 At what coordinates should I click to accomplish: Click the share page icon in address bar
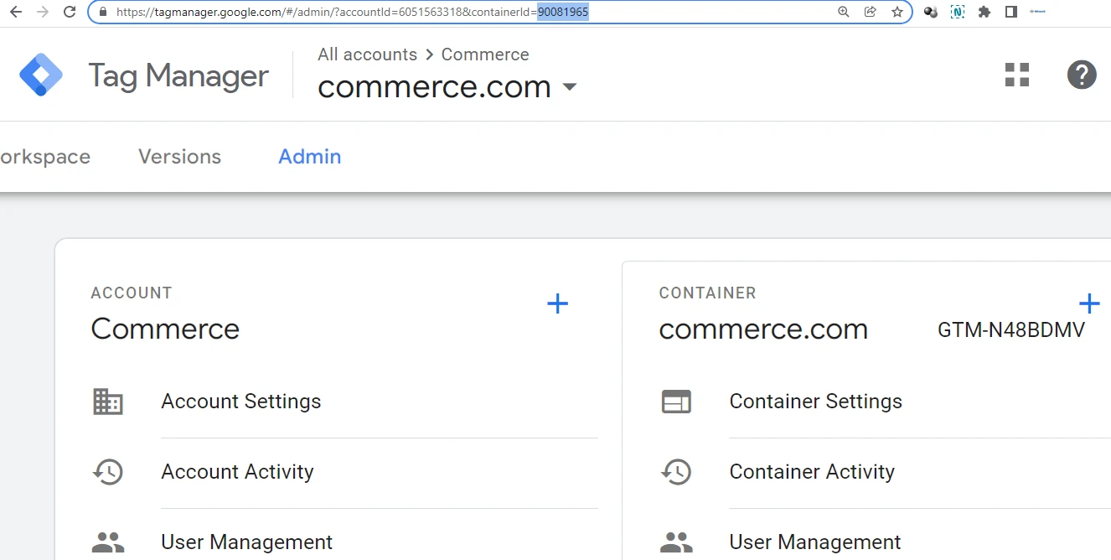[x=871, y=12]
